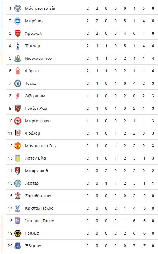Click the Manchester United crest

tap(18, 146)
